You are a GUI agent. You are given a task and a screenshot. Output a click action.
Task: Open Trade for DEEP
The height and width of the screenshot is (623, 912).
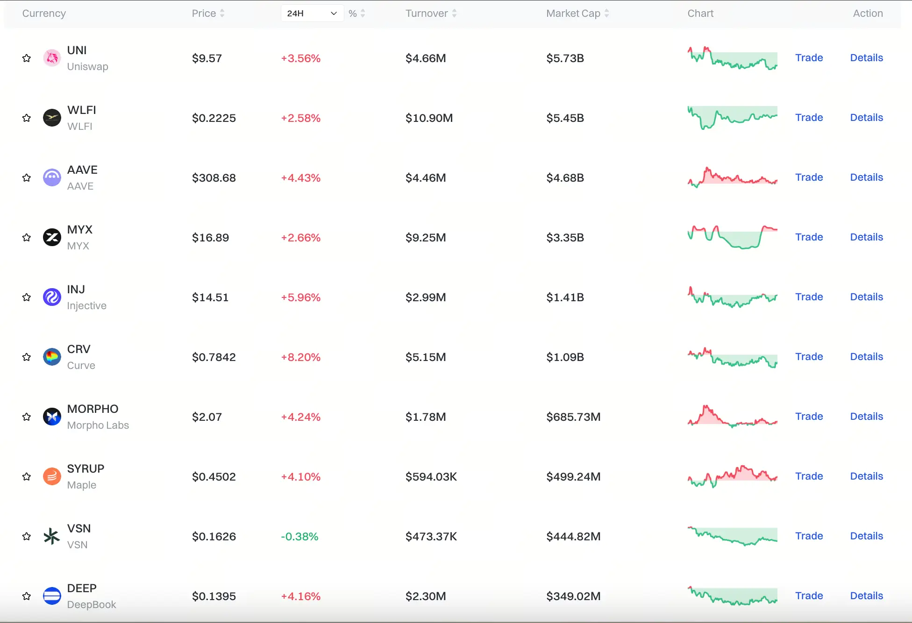click(x=809, y=596)
